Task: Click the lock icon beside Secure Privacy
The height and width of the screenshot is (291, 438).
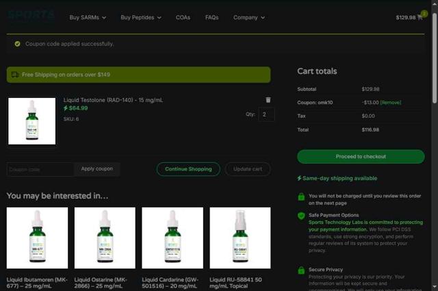Action: pos(301,270)
